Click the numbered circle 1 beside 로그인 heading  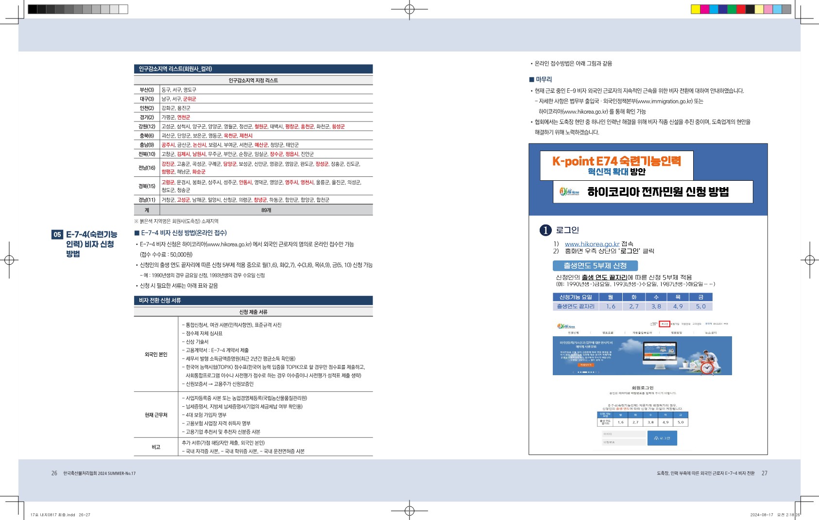click(546, 230)
